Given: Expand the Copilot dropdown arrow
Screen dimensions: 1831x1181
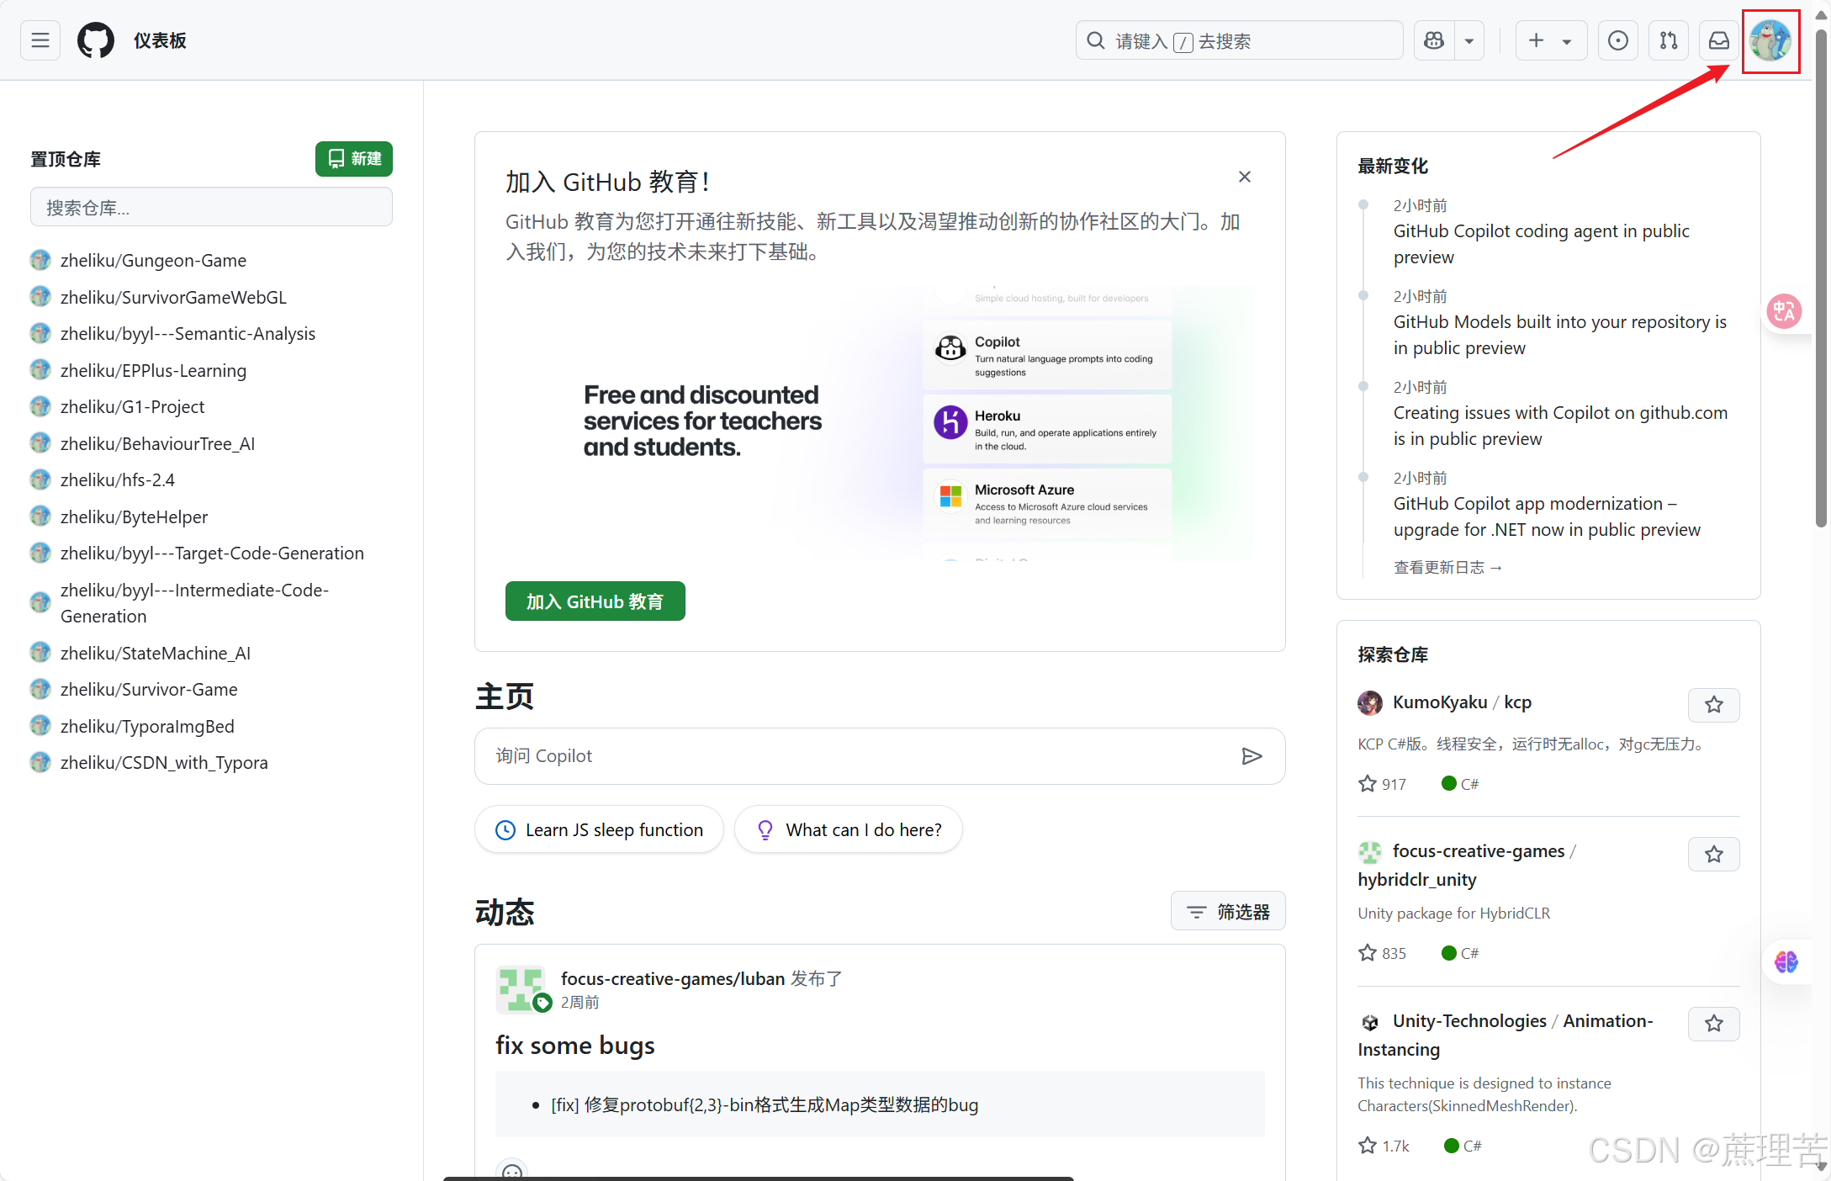Looking at the screenshot, I should click(x=1469, y=40).
